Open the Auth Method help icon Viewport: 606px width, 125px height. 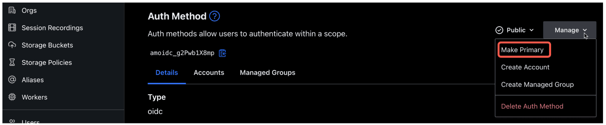click(x=214, y=16)
